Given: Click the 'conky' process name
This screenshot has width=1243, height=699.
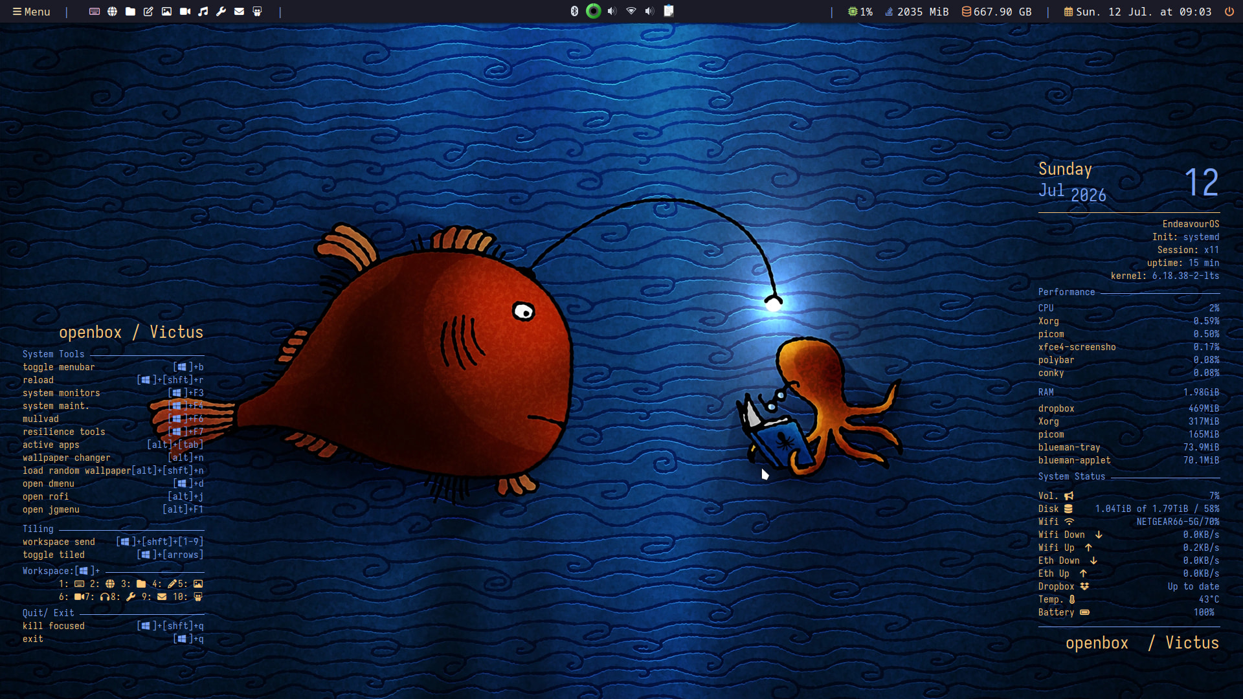Looking at the screenshot, I should pyautogui.click(x=1051, y=373).
